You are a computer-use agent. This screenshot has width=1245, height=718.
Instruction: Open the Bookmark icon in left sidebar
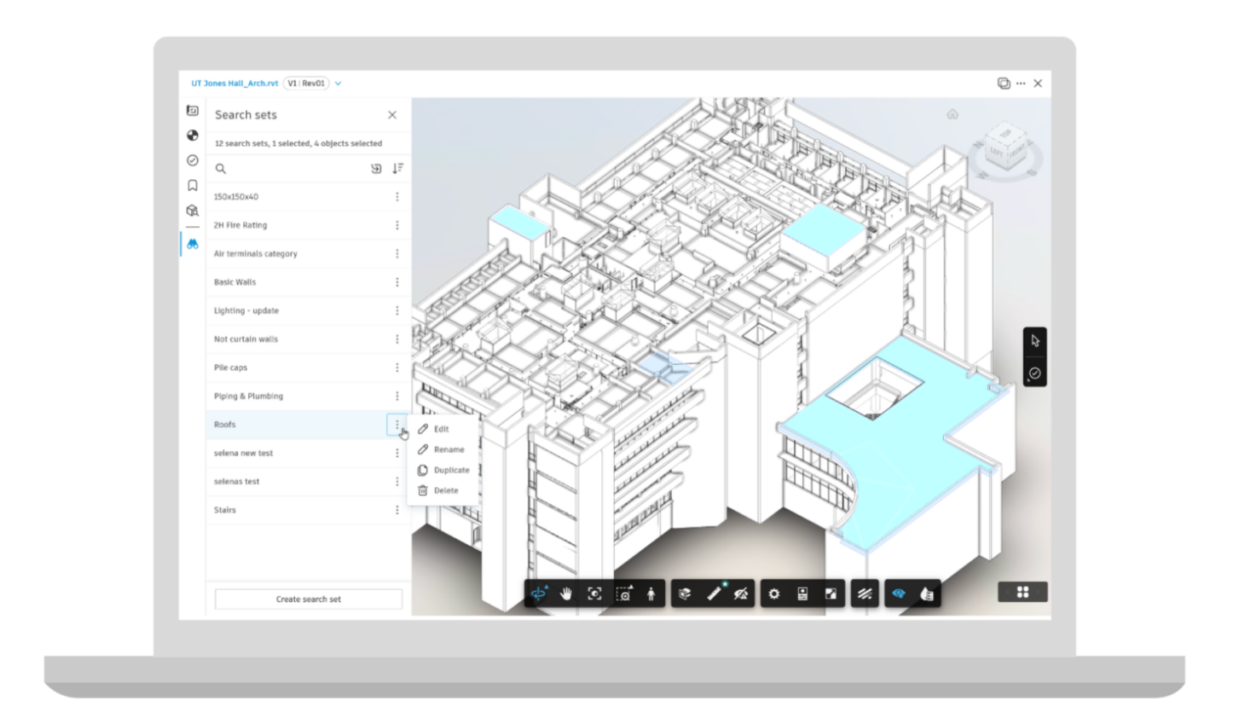coord(193,185)
